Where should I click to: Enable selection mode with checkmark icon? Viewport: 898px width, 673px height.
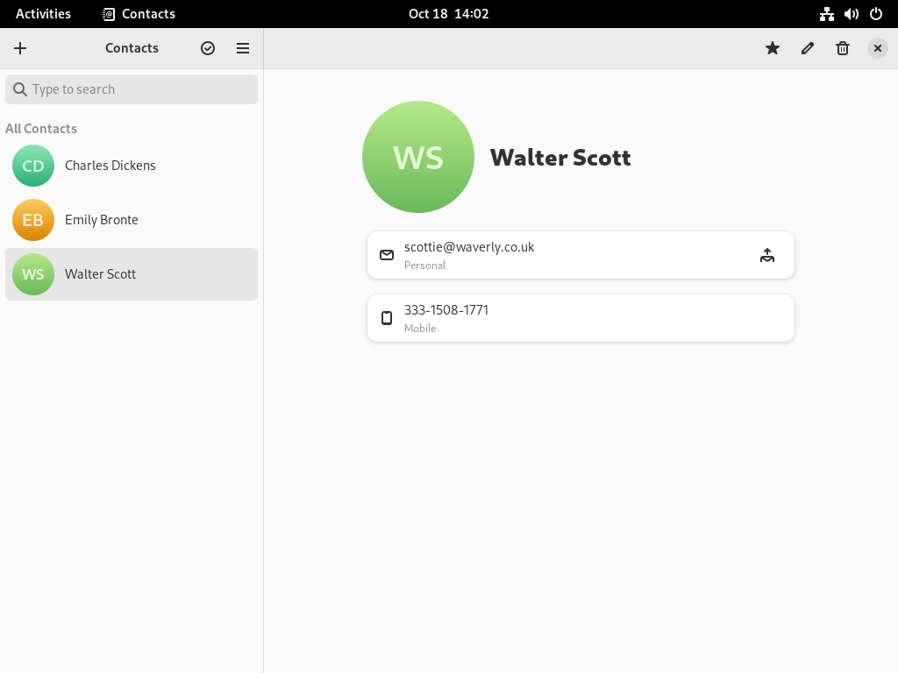[x=208, y=48]
